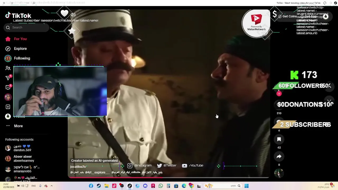
Task: Seek on the video progress bar
Action: 168,178
